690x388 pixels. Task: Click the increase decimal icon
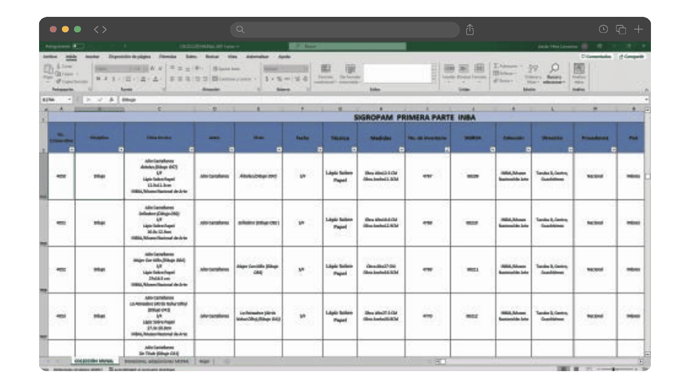[297, 79]
